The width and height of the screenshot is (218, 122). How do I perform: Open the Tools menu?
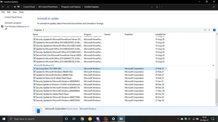tap(21, 12)
